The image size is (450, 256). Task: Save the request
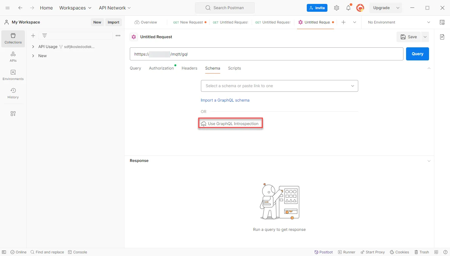409,37
